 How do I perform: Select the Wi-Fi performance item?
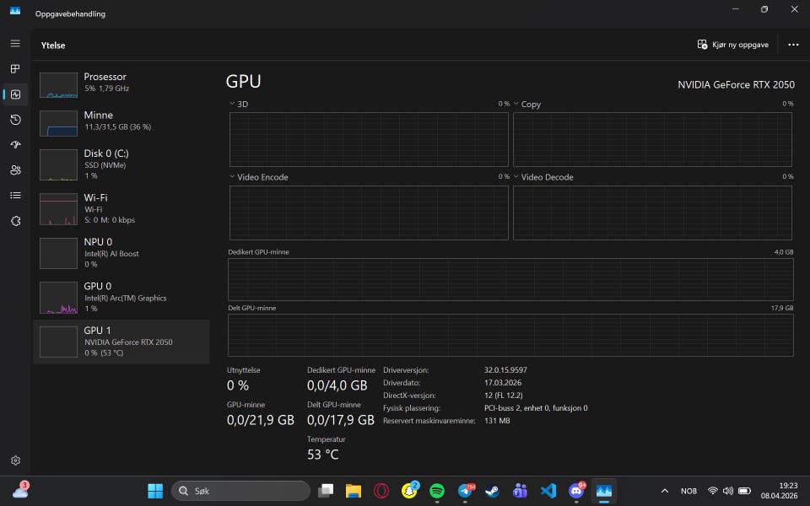121,208
